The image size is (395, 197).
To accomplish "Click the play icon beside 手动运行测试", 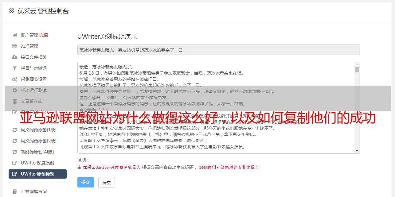I will (14, 90).
